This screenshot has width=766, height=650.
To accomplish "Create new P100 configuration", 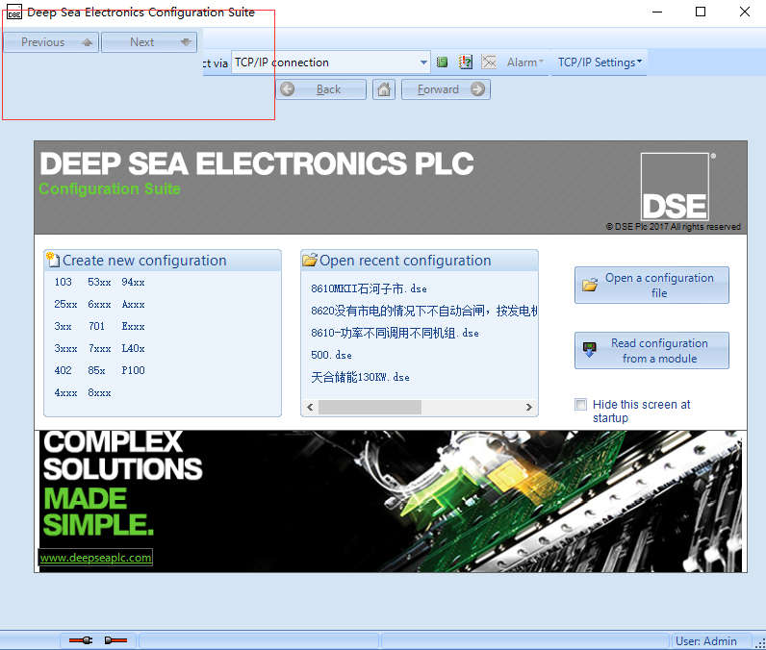I will pos(133,370).
